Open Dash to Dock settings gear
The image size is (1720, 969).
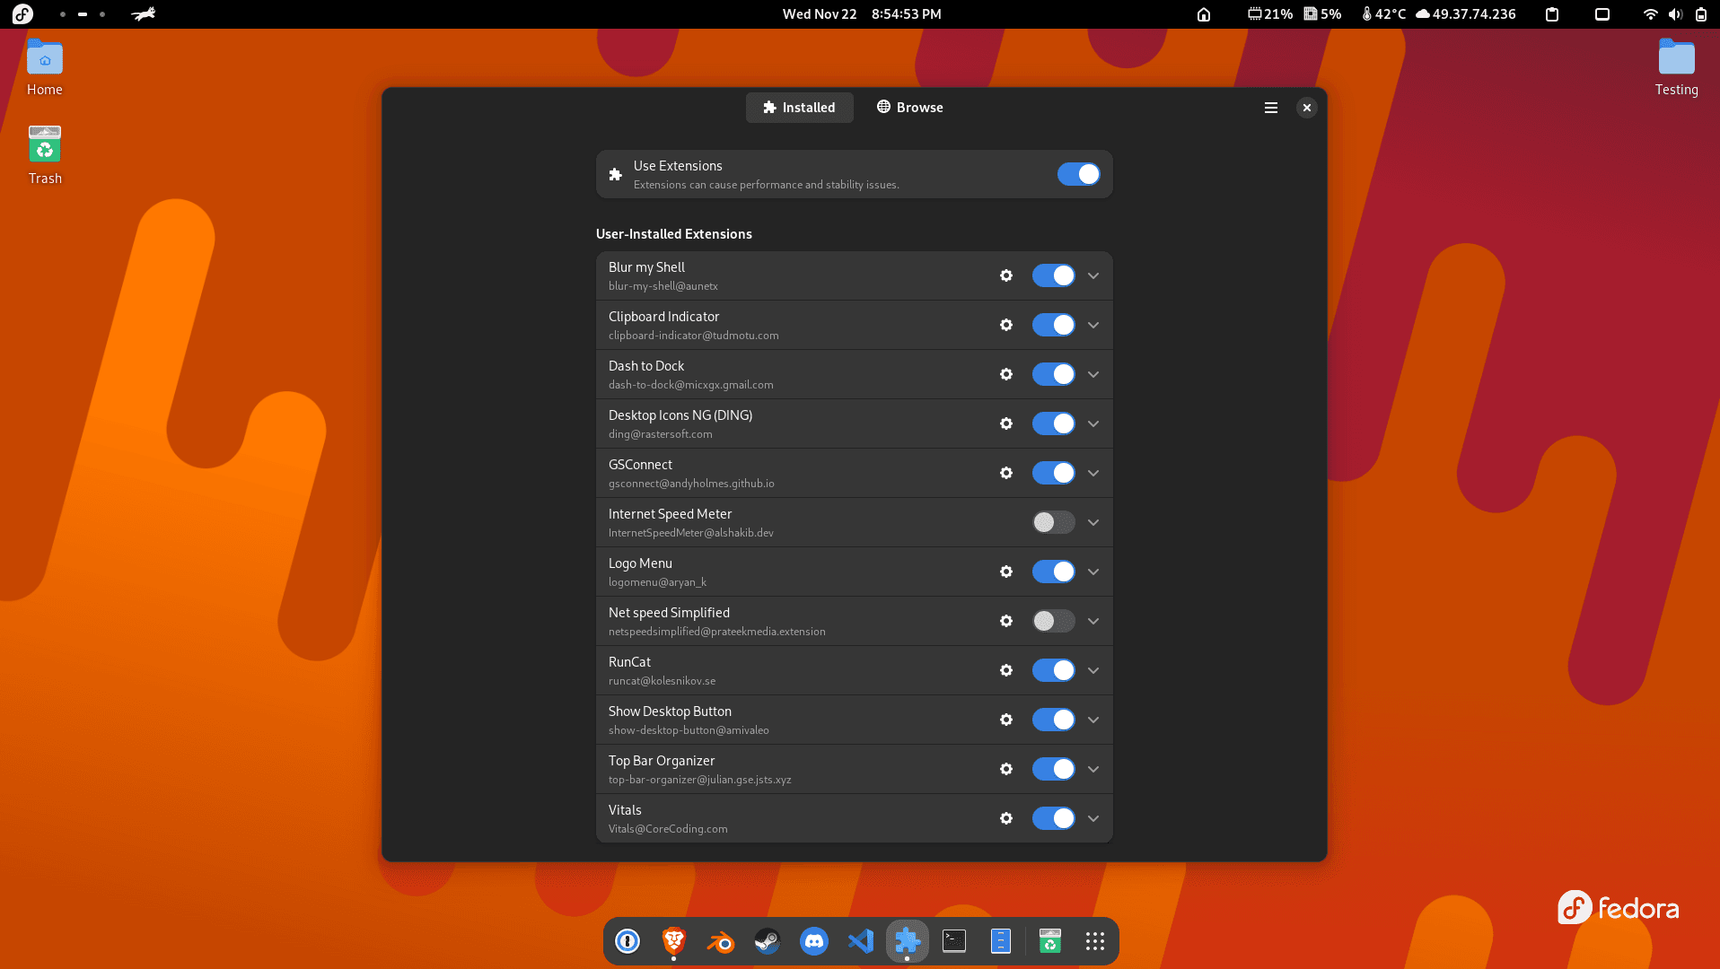point(1006,374)
